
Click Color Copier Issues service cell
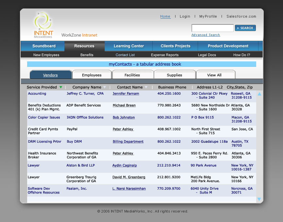pos(44,118)
